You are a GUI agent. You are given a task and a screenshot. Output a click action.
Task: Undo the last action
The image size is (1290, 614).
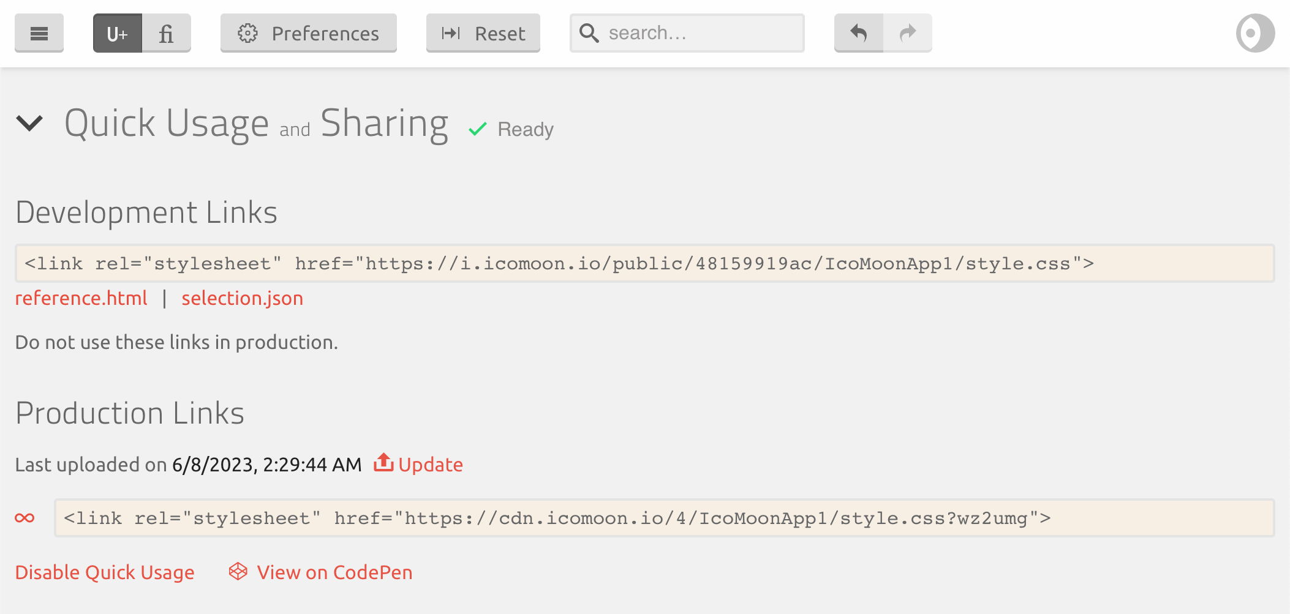(859, 33)
